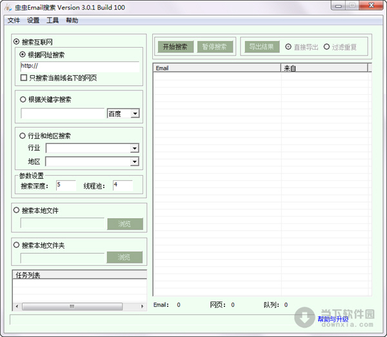387x337 pixels.
Task: Click the local folder path field
Action: pyautogui.click(x=63, y=258)
